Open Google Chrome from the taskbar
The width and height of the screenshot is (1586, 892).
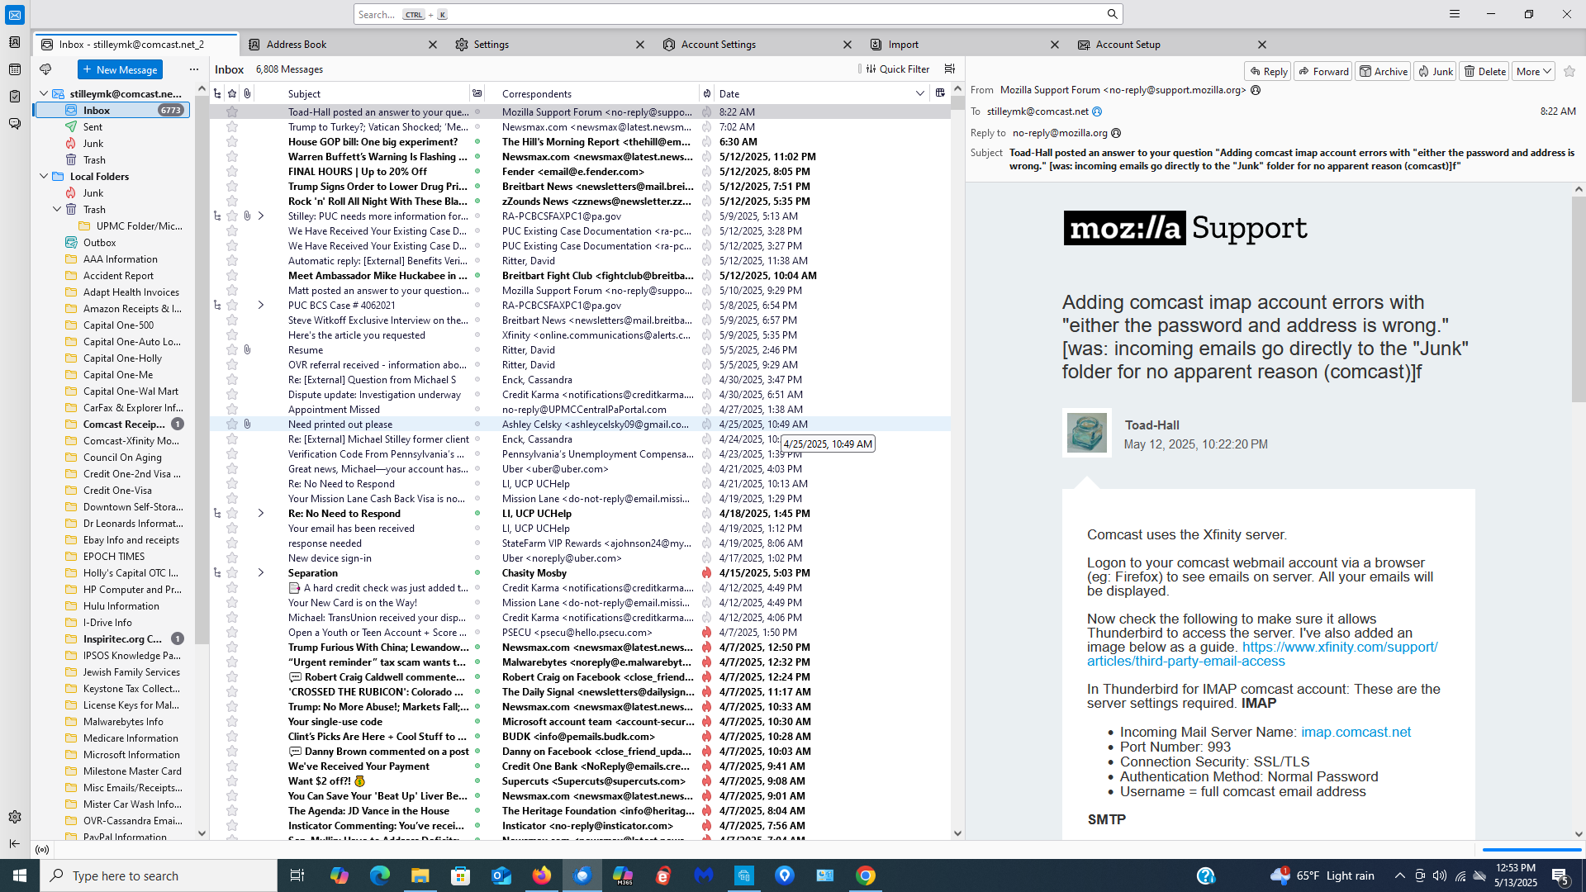866,875
